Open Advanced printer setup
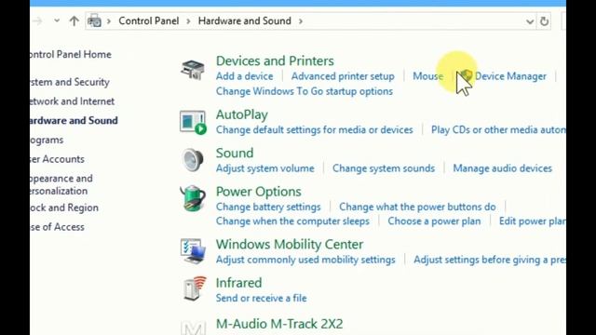 pyautogui.click(x=343, y=76)
